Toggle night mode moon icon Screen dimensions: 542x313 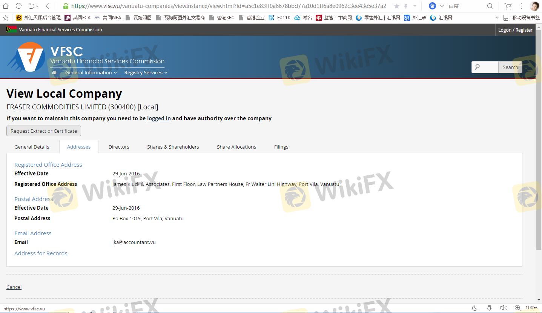point(475,308)
